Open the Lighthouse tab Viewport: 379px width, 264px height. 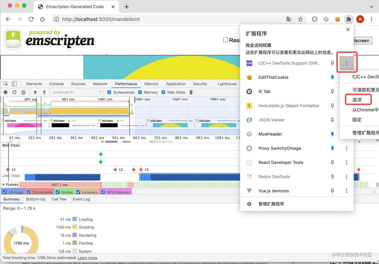pos(227,84)
